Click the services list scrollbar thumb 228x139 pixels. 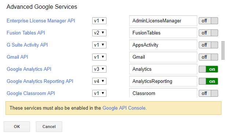pos(223,50)
